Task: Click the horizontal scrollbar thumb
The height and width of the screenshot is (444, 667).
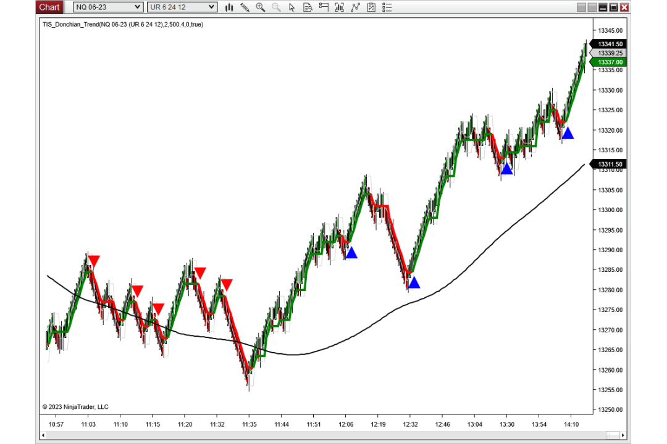Action: click(x=613, y=435)
